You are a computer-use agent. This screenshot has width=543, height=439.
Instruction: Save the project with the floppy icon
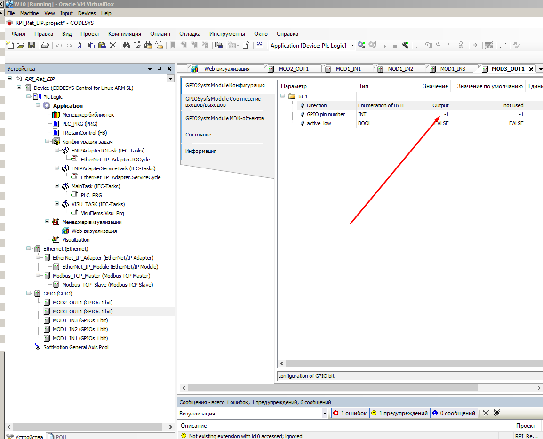32,45
